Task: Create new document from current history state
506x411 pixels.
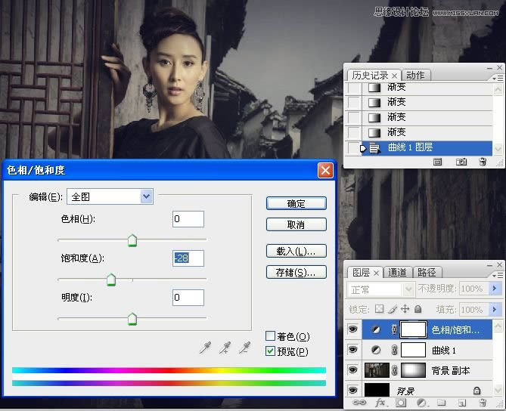Action: [x=437, y=162]
